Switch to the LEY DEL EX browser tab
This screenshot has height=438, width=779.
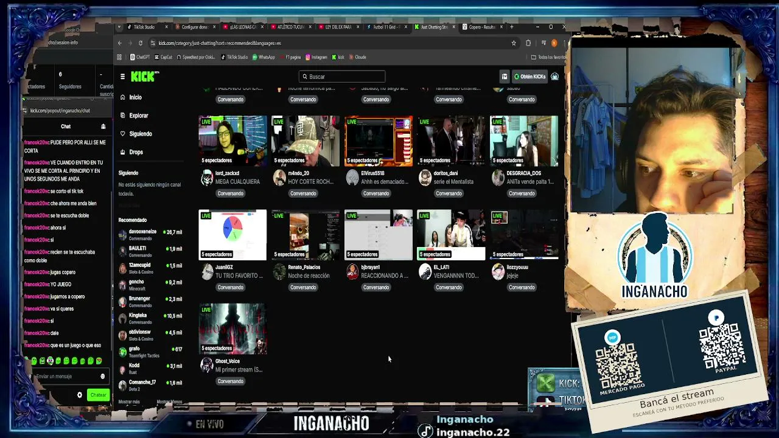[338, 27]
